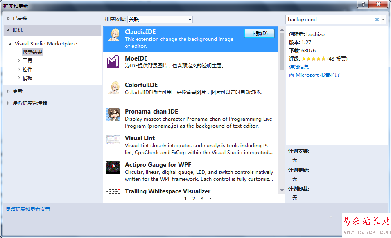391x238 pixels.
Task: Select the 模板 category
Action: [x=27, y=78]
